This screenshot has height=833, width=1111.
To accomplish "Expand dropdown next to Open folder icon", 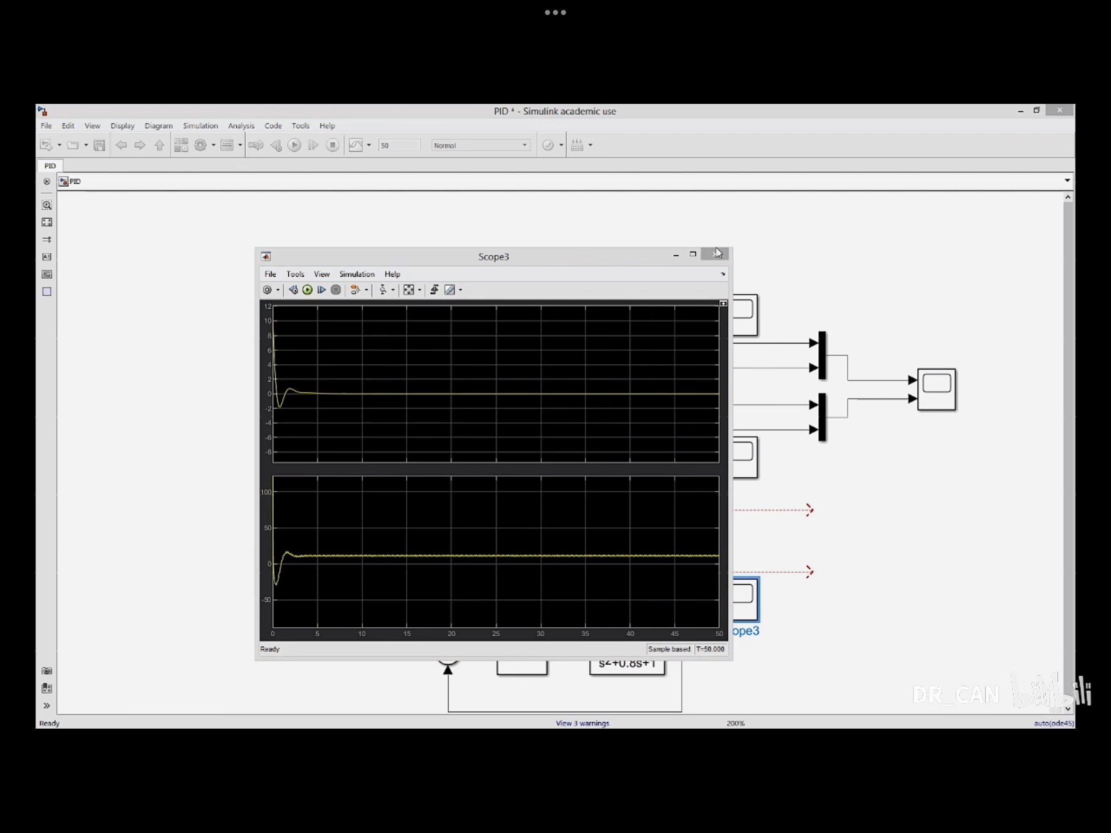I will [86, 145].
